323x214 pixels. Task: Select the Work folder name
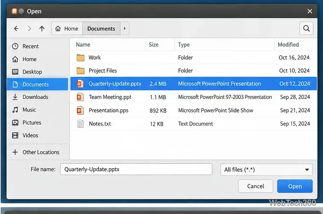tap(95, 58)
